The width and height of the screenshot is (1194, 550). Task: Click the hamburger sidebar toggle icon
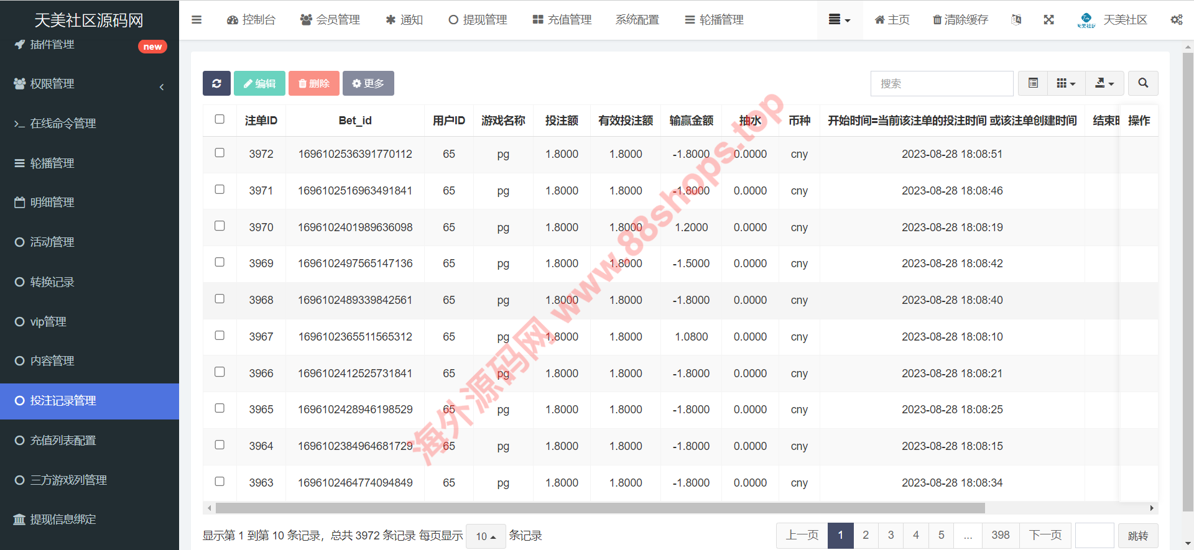[x=197, y=20]
